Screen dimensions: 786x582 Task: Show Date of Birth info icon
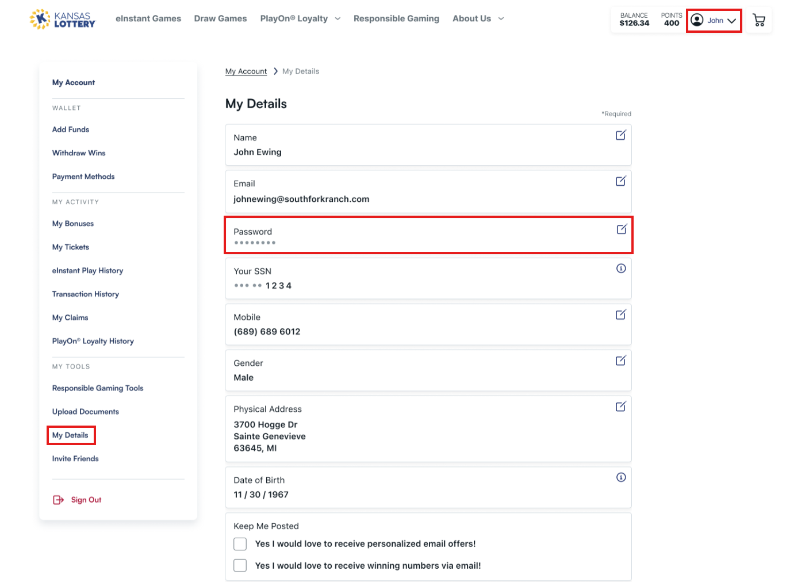621,477
